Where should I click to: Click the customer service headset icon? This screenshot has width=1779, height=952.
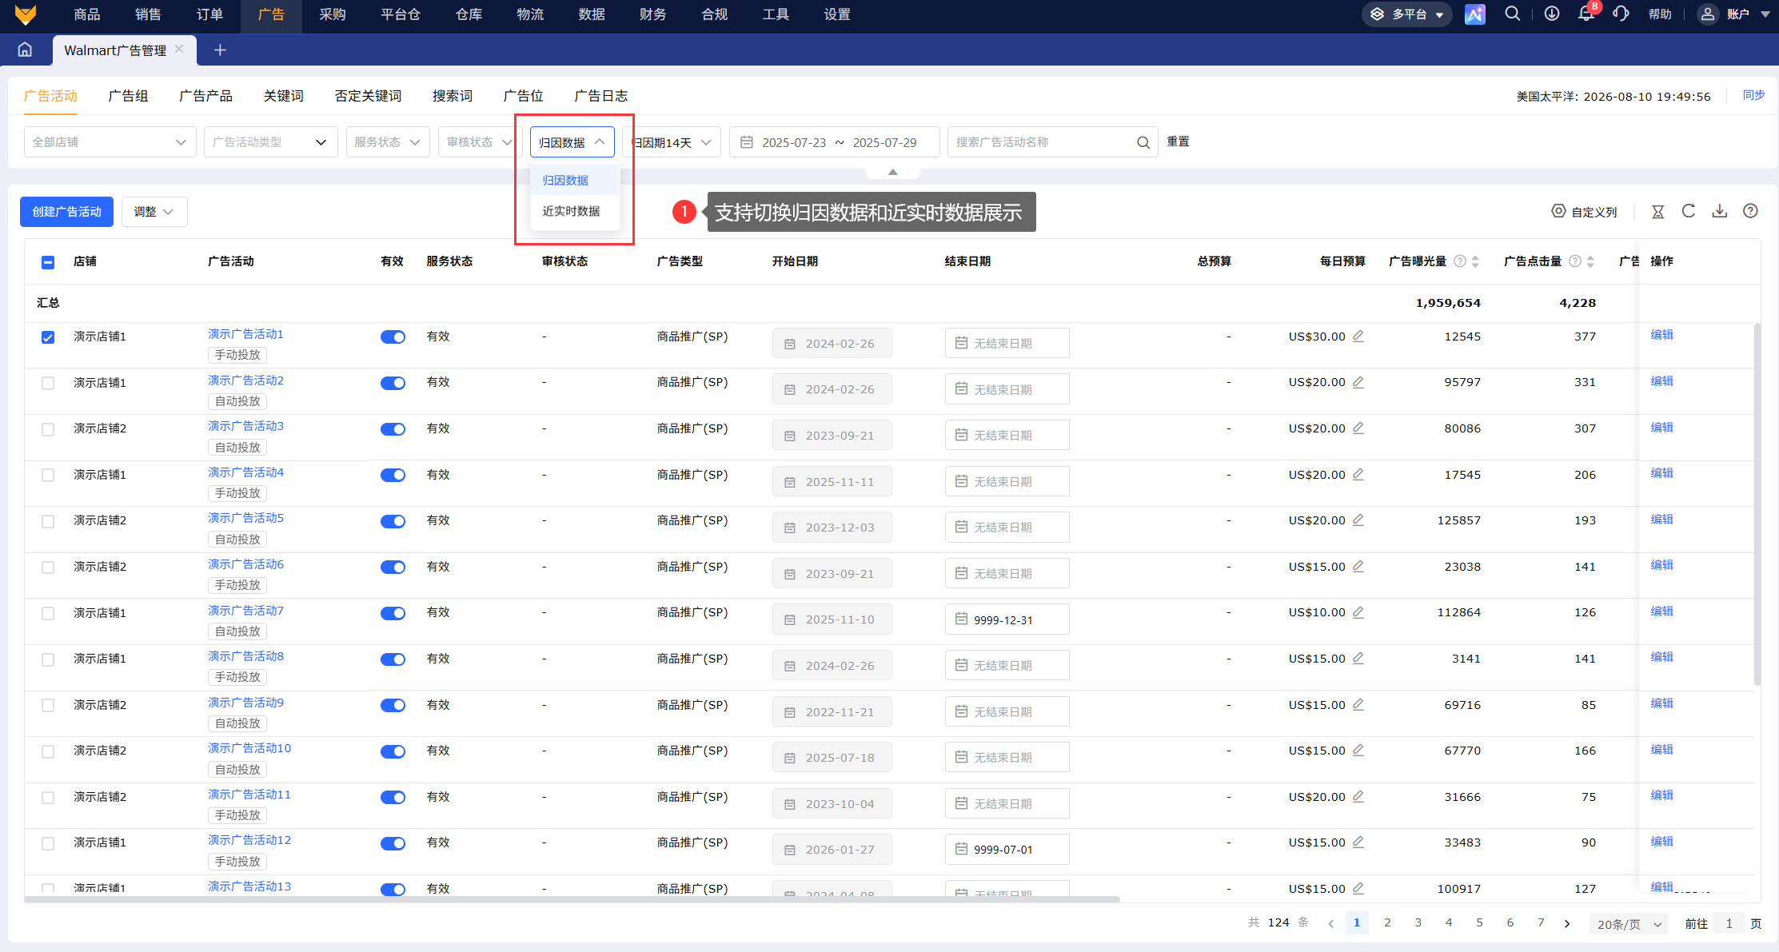1621,14
